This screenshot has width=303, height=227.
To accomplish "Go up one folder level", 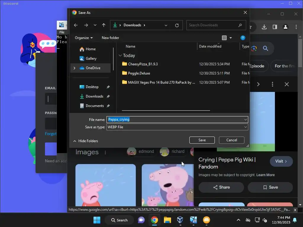I will click(x=104, y=25).
